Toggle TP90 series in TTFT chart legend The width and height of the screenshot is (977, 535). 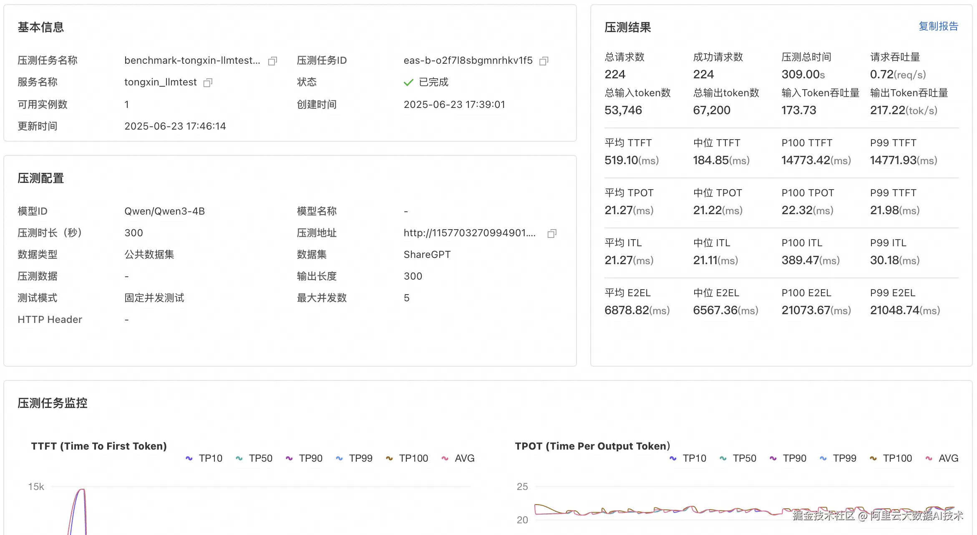click(x=304, y=458)
